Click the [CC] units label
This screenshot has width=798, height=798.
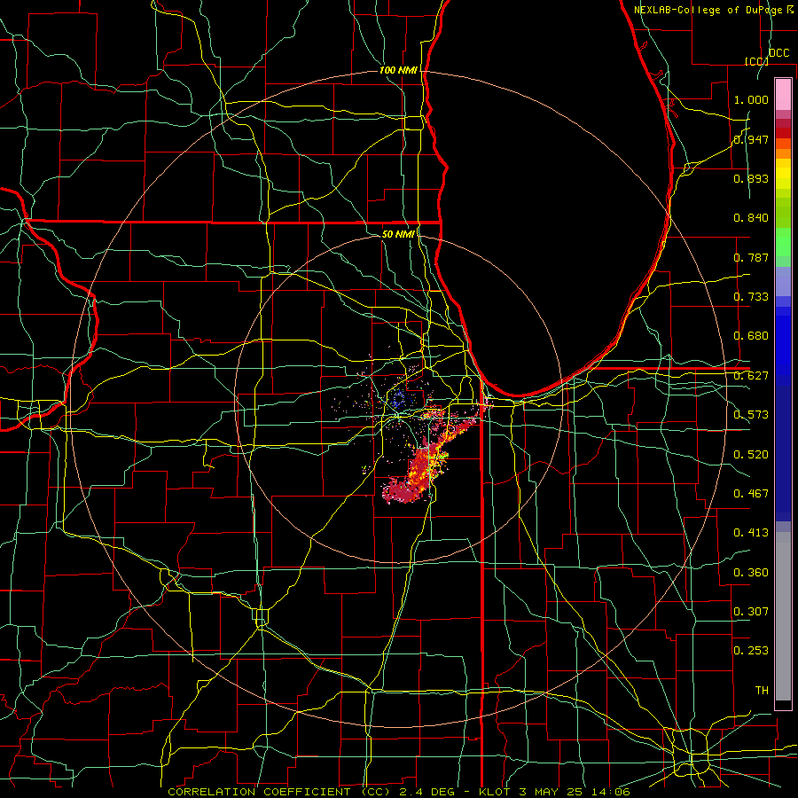point(756,61)
